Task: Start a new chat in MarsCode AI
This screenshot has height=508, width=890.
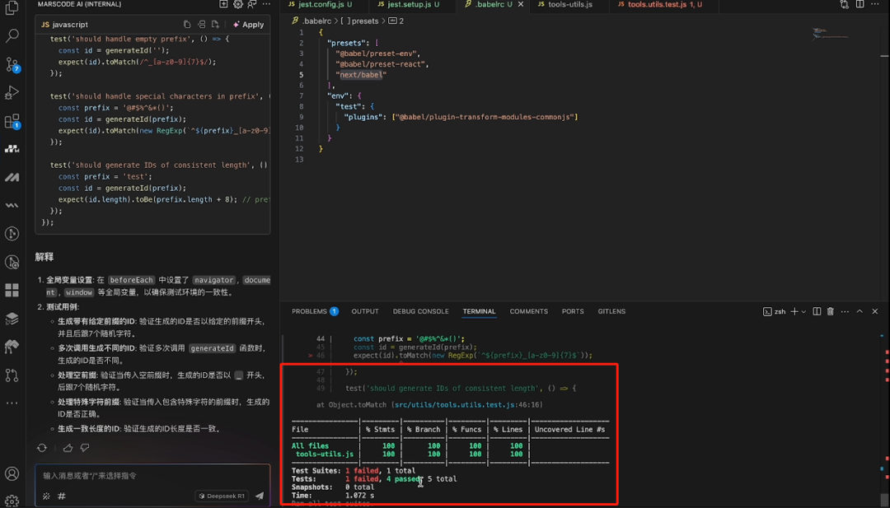Action: click(x=222, y=5)
